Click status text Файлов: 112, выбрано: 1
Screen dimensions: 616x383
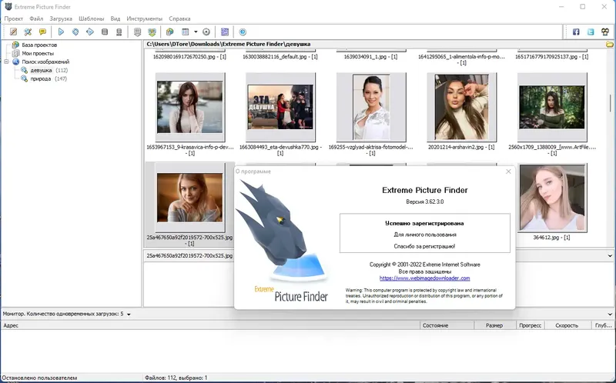point(176,378)
